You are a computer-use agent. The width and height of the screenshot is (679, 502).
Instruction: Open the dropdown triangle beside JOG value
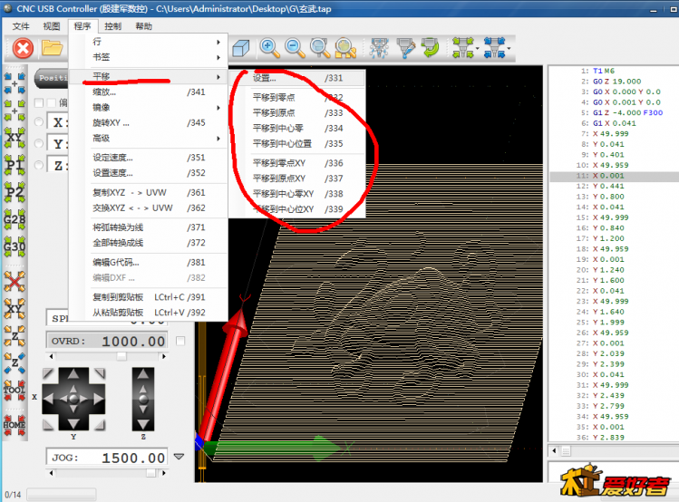point(179,457)
